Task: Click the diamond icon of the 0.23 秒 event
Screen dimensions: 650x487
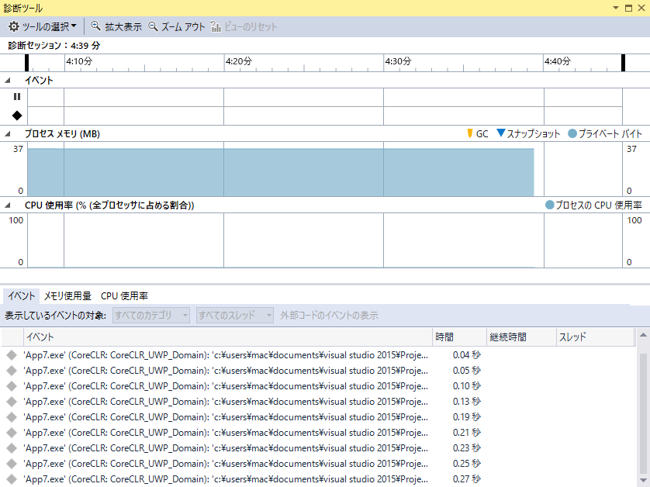Action: pos(12,448)
